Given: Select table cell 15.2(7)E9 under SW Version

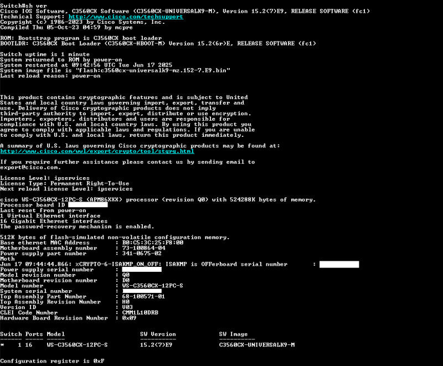Looking at the screenshot, I should coord(156,345).
